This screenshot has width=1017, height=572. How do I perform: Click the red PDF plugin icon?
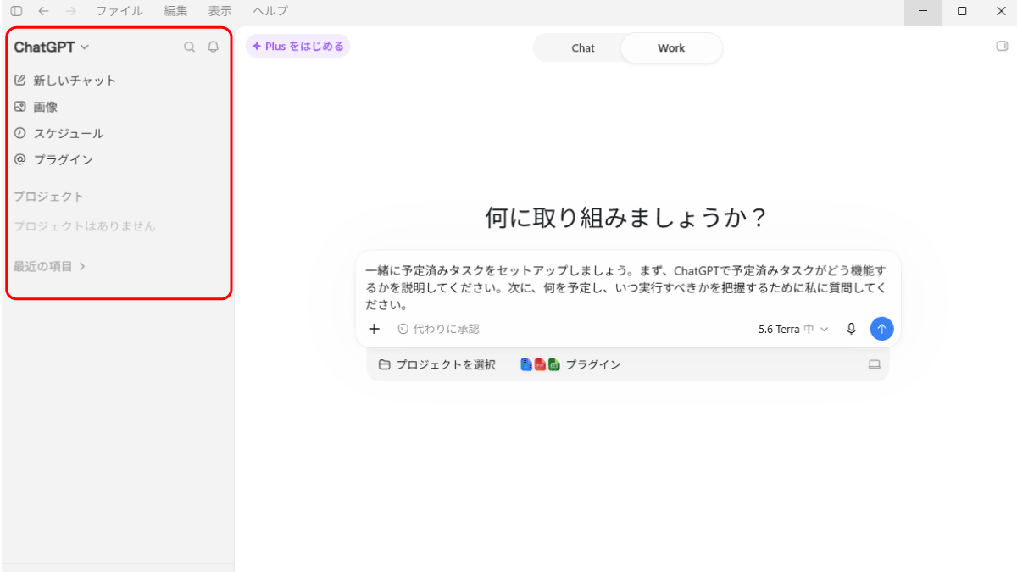[x=540, y=364]
